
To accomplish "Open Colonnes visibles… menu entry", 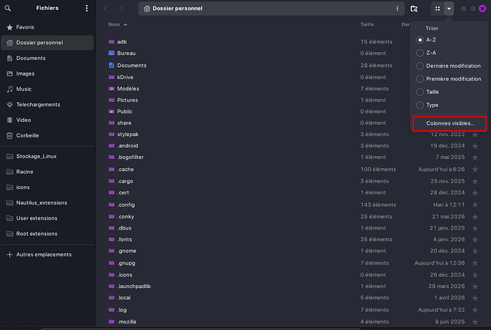I will [450, 123].
